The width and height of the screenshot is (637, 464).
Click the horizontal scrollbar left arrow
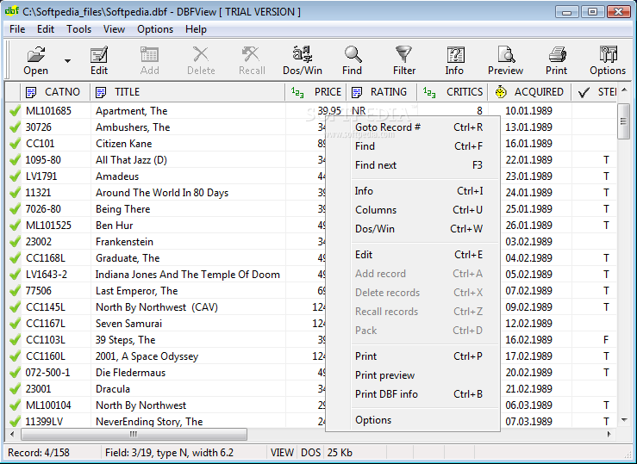pyautogui.click(x=12, y=434)
